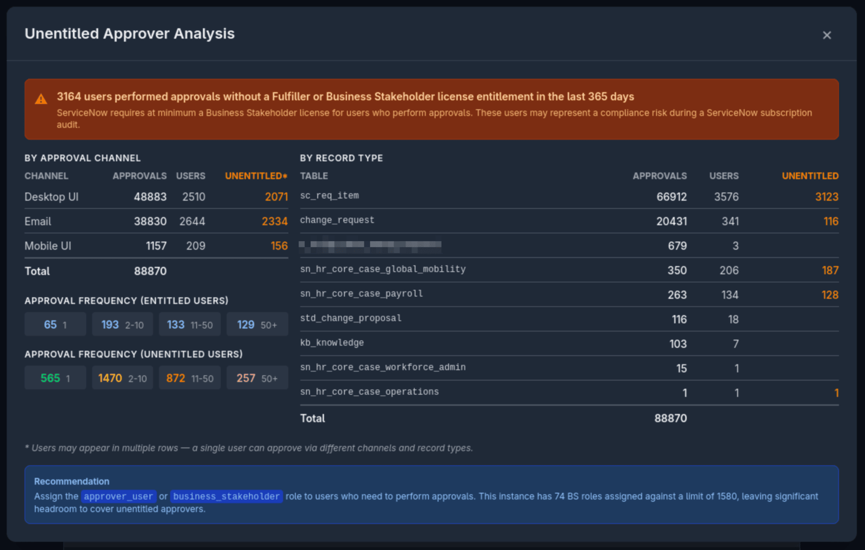Viewport: 865px width, 550px height.
Task: Click the blurred redacted table name row
Action: click(371, 245)
